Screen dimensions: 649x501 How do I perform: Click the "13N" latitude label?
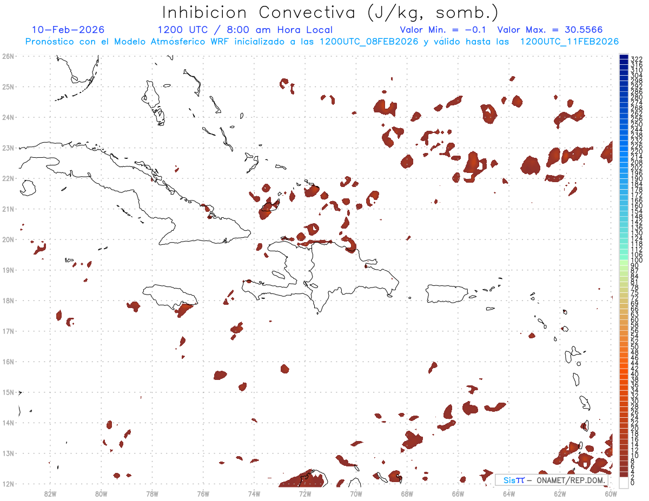[x=8, y=453]
